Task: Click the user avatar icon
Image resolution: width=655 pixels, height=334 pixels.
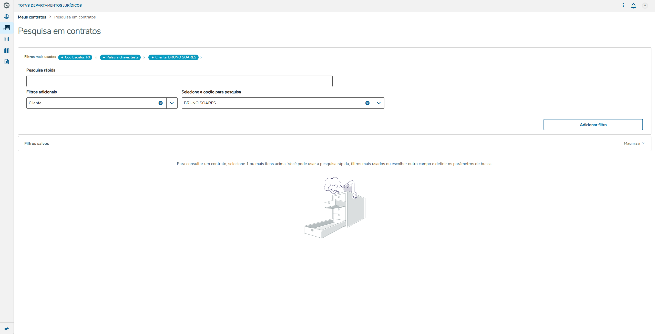Action: pos(645,6)
